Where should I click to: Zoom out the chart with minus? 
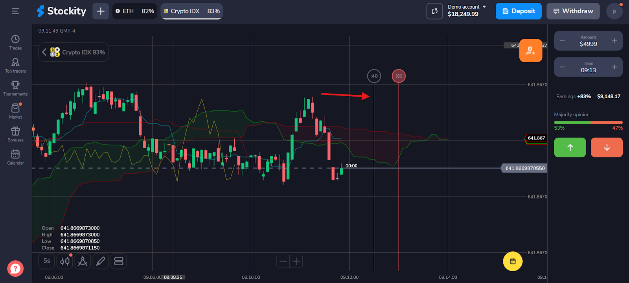283,261
